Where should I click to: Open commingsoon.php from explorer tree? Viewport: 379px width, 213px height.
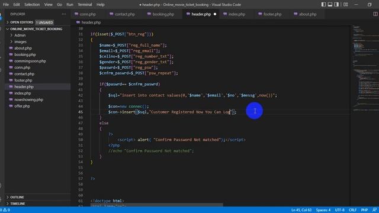tap(30, 61)
